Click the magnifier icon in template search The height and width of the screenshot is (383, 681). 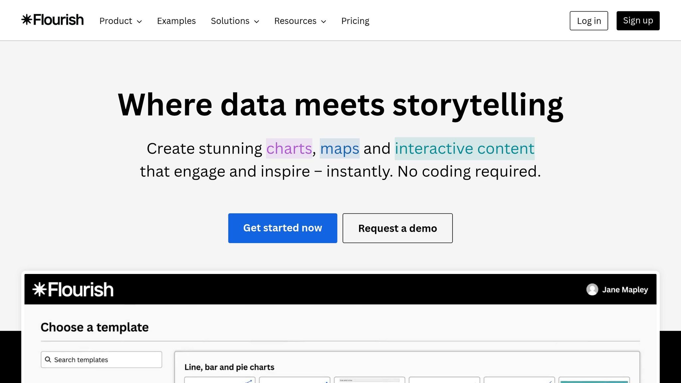click(x=48, y=359)
